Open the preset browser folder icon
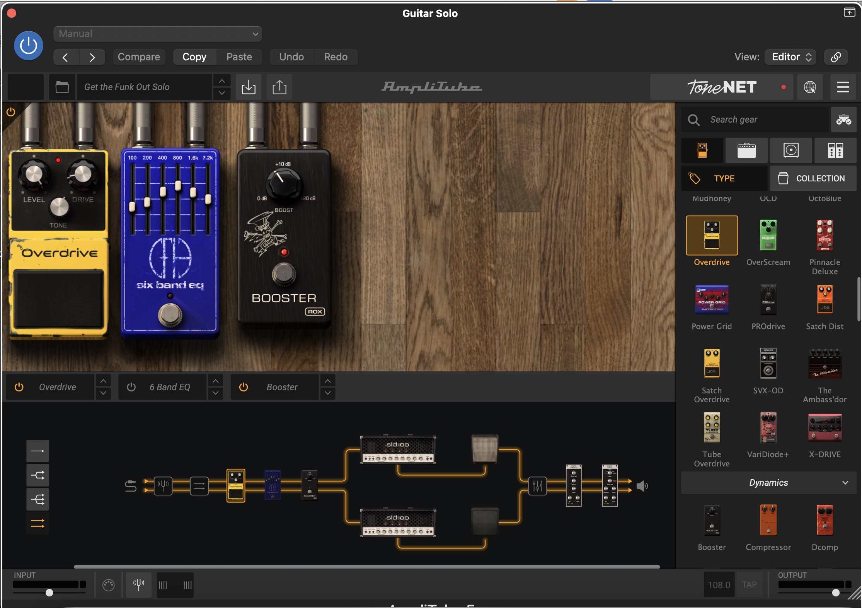The width and height of the screenshot is (862, 608). click(62, 87)
